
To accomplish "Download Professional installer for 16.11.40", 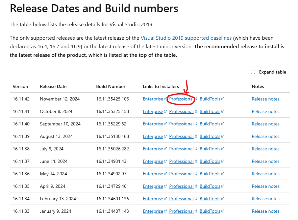I will 181,124.
